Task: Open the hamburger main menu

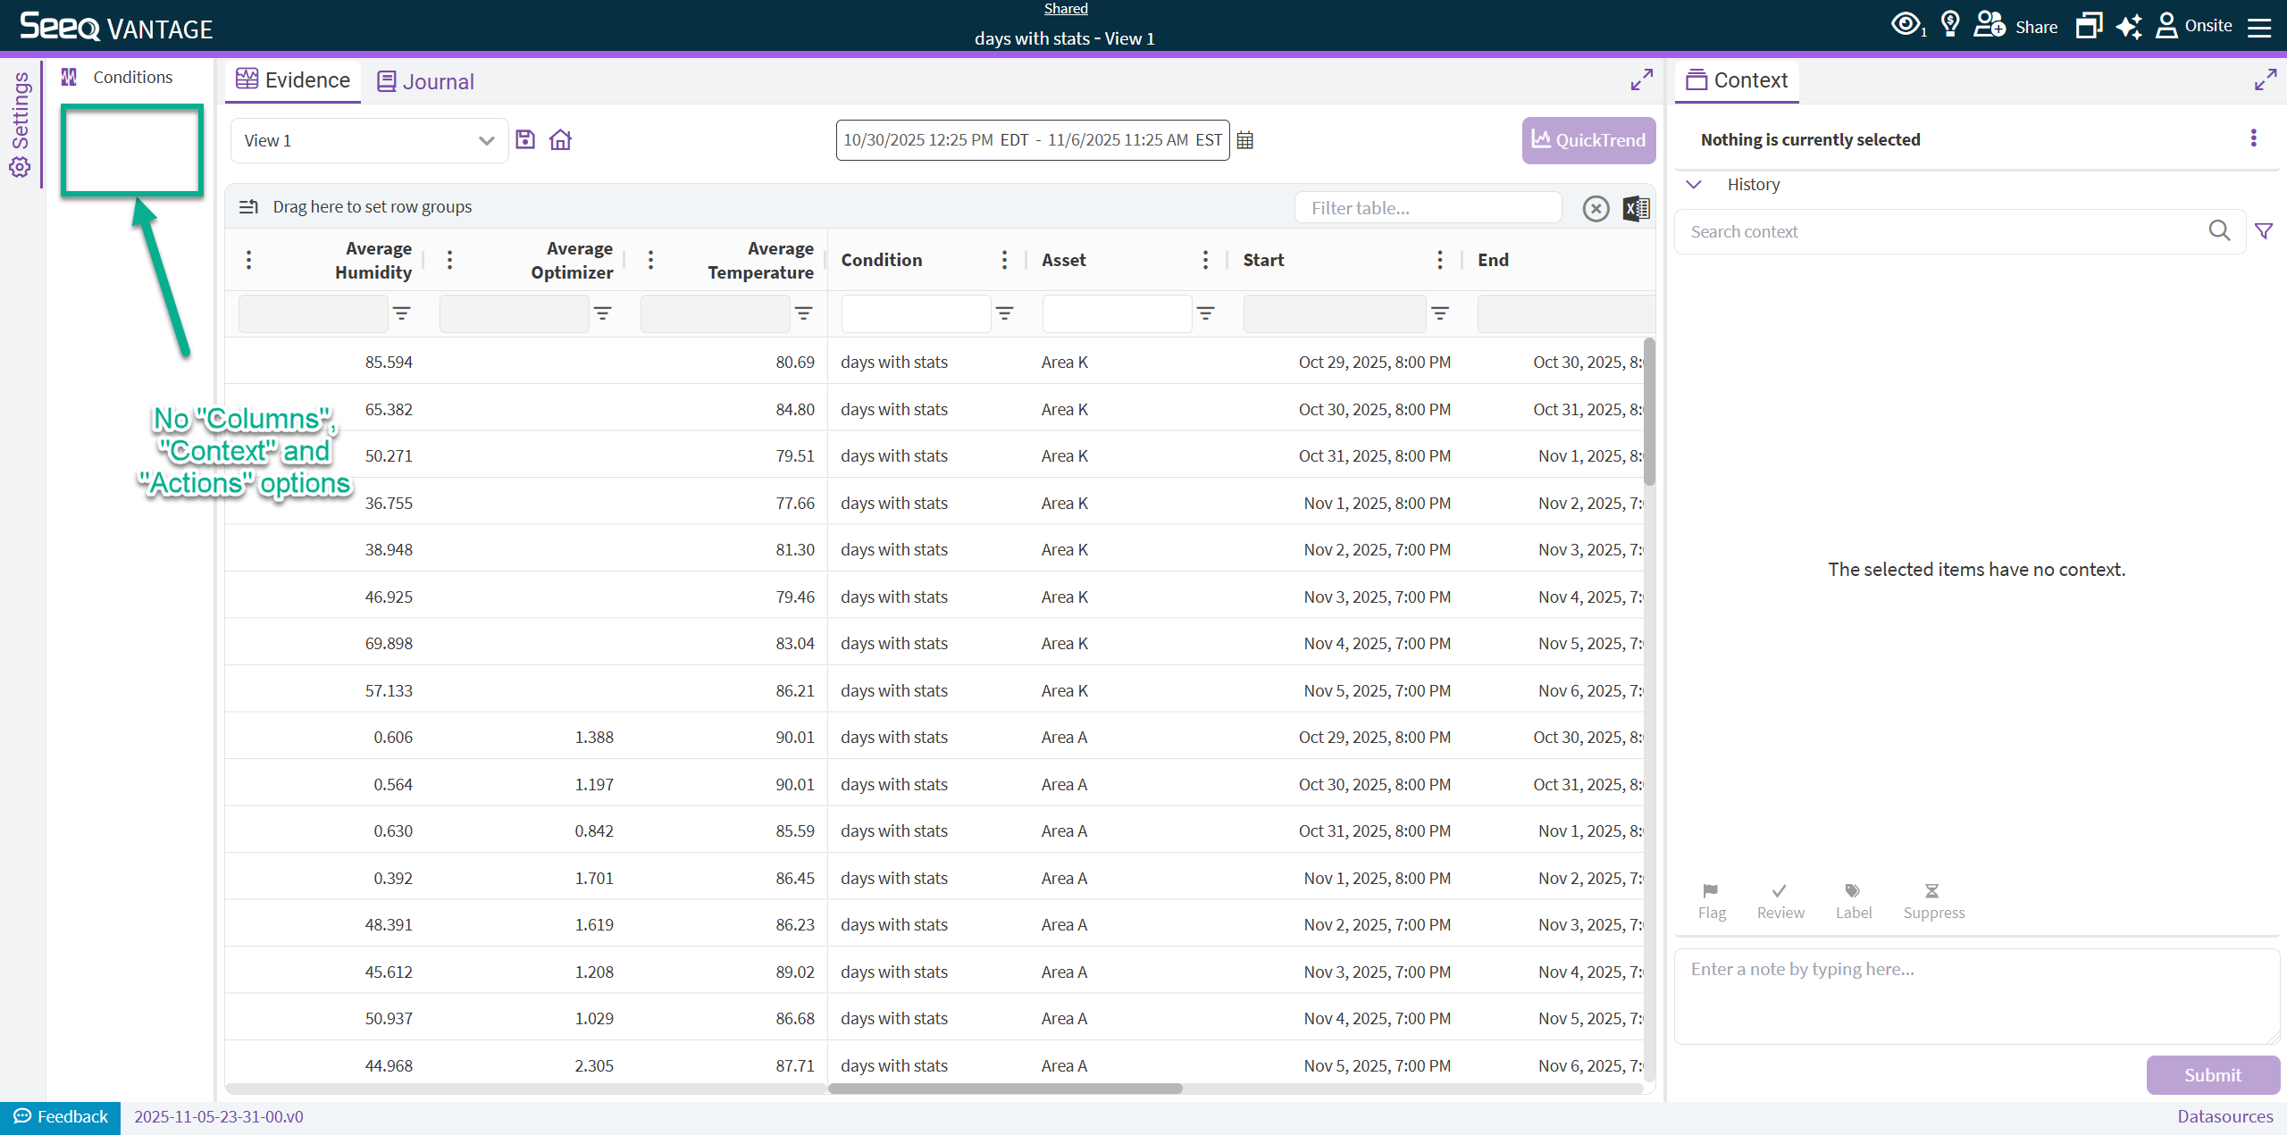Action: [2259, 27]
